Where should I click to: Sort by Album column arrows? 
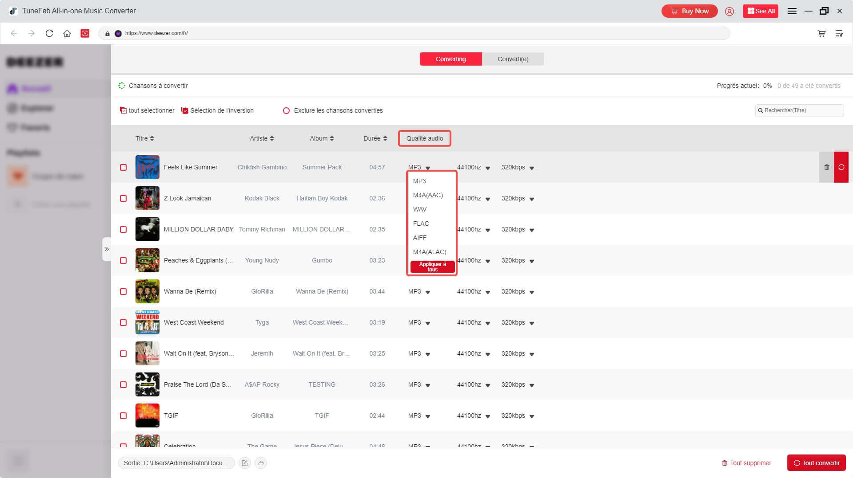tap(332, 138)
